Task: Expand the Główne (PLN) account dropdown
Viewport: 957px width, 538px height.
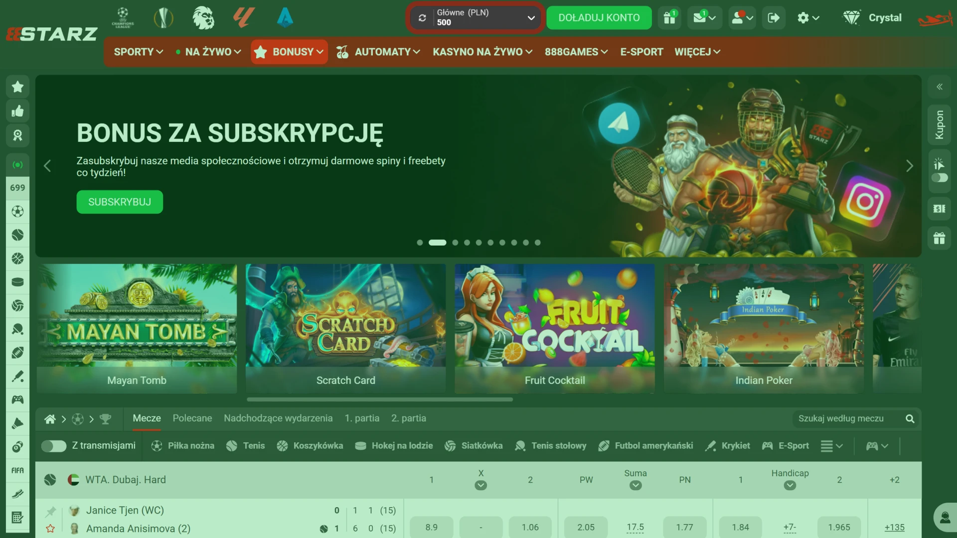Action: pyautogui.click(x=531, y=18)
